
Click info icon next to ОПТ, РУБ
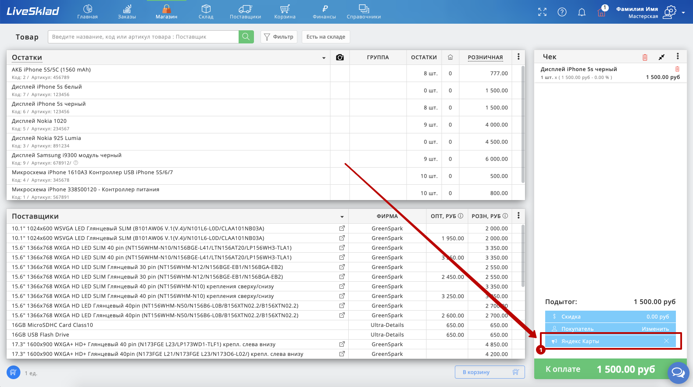point(461,216)
